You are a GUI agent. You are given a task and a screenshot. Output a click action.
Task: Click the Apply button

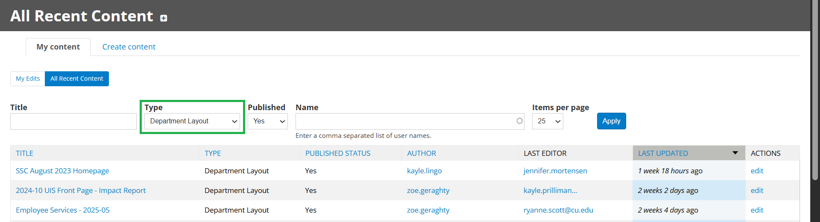click(x=611, y=121)
